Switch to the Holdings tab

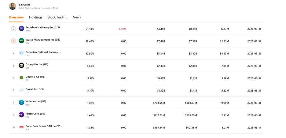pos(35,17)
